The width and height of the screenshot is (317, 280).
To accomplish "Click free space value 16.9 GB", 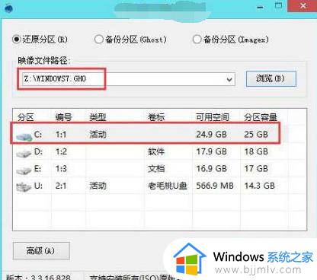I will pyautogui.click(x=211, y=169).
